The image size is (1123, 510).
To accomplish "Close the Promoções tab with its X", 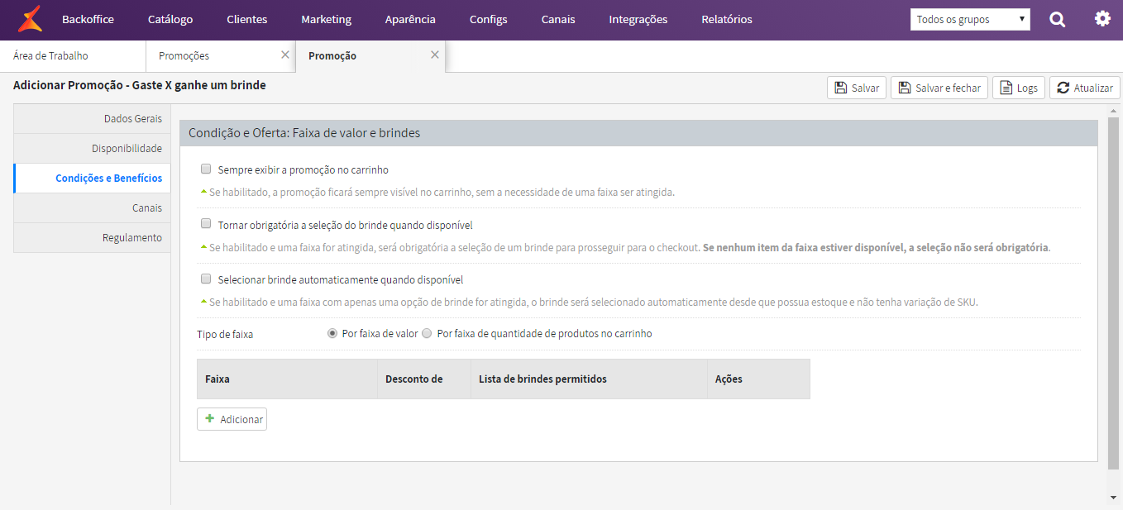I will coord(285,55).
